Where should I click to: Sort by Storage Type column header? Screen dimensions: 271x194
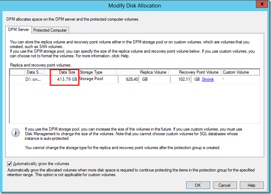pyautogui.click(x=98, y=72)
